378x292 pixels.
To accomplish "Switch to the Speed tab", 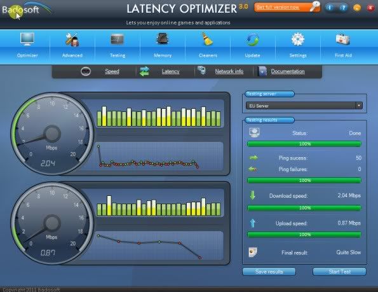I will pyautogui.click(x=112, y=71).
